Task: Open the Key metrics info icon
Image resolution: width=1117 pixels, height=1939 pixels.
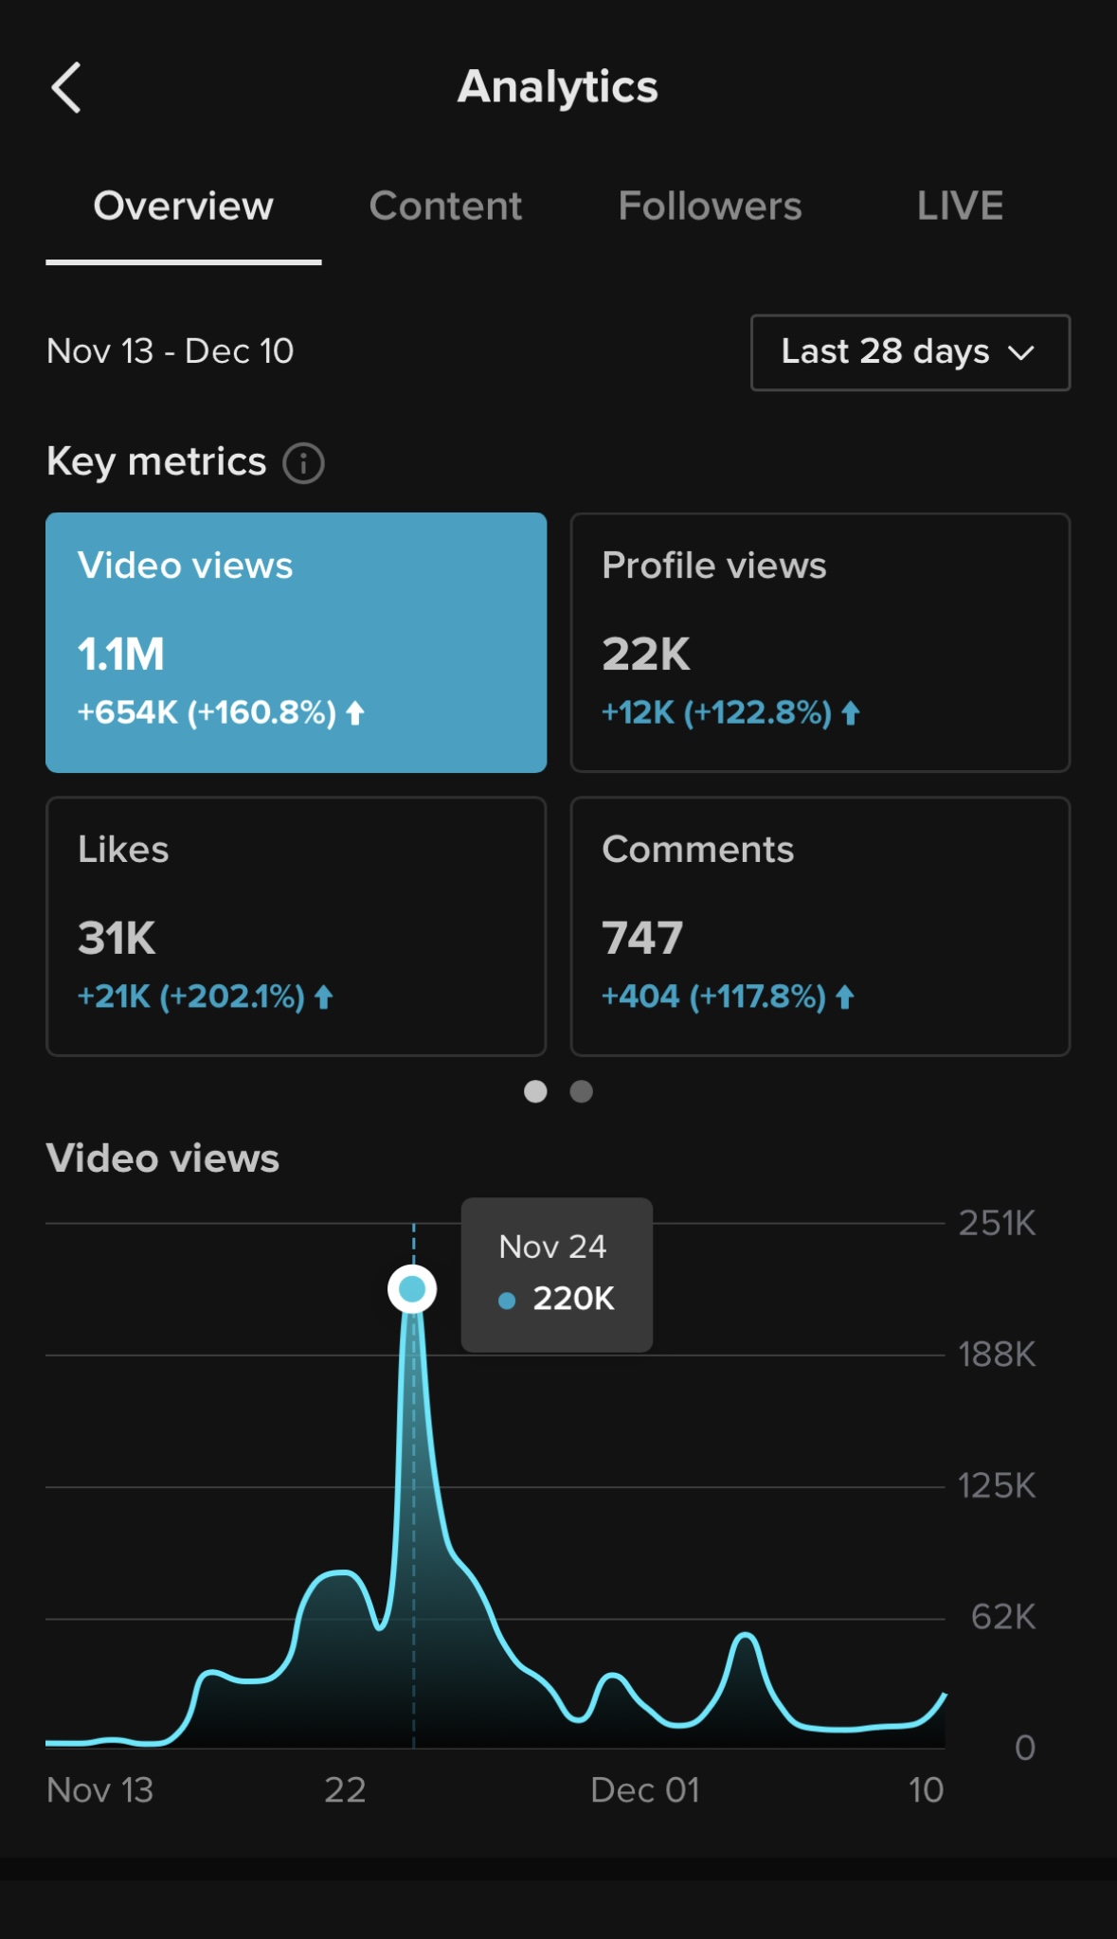Action: click(x=303, y=463)
